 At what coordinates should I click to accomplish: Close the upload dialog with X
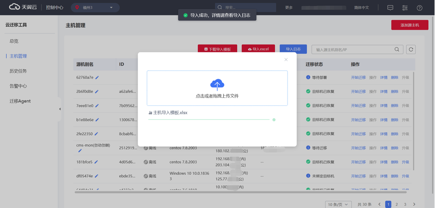coord(286,59)
